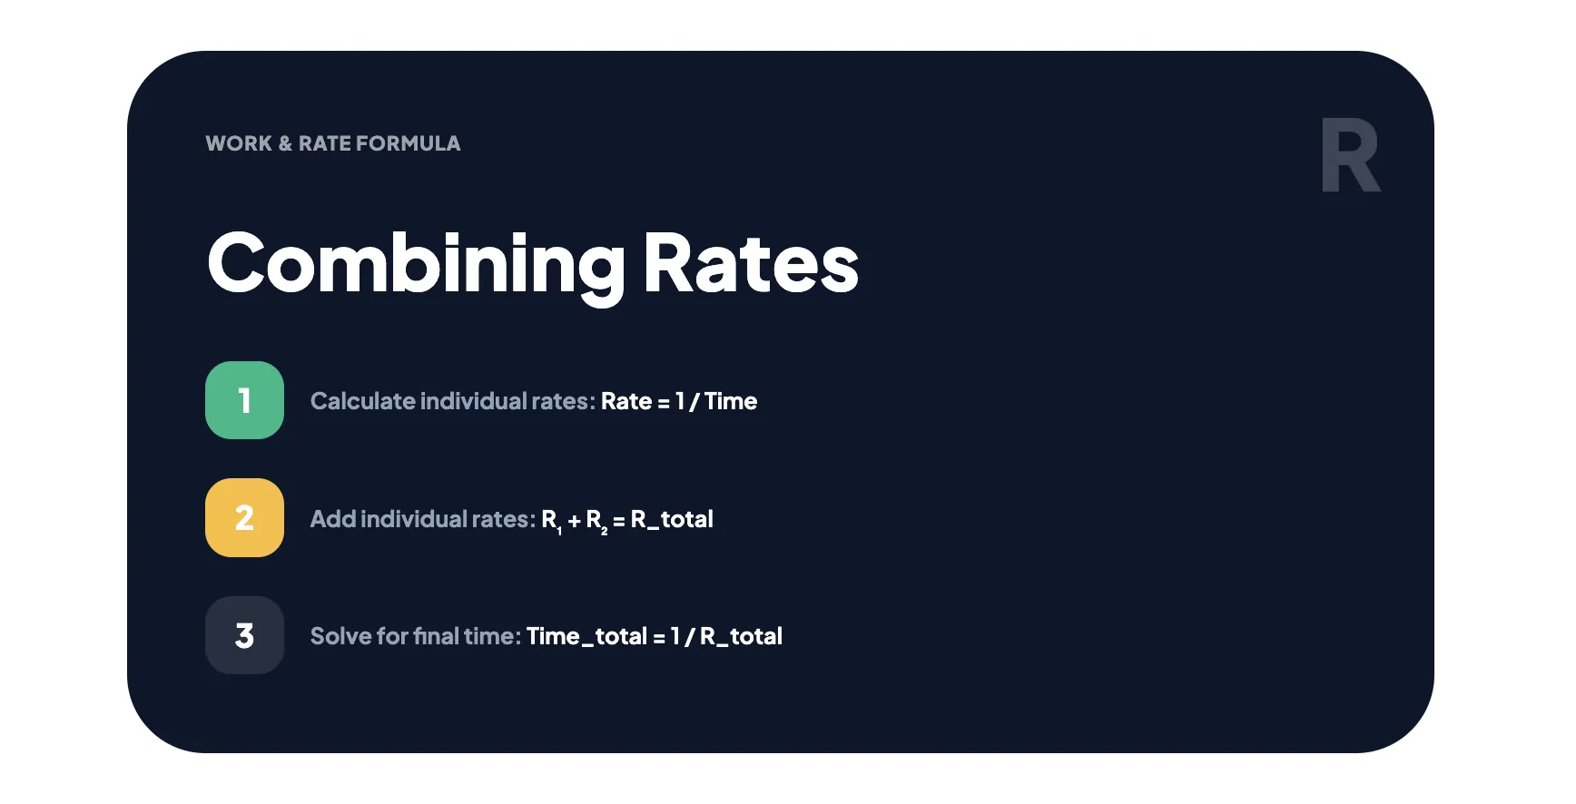Click "R_total" in the step 2 formula

click(672, 519)
